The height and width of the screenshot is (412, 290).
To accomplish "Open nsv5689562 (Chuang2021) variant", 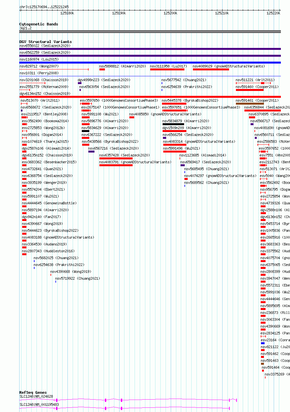I will (207, 183).
